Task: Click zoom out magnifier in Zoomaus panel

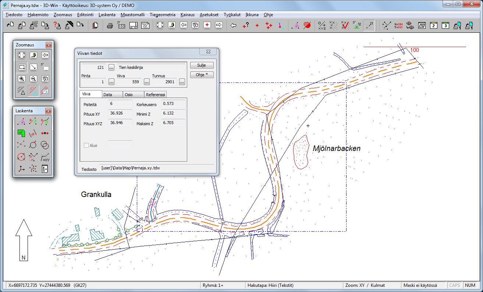Action: click(33, 78)
